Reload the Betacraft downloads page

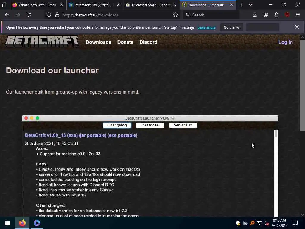coord(29,15)
